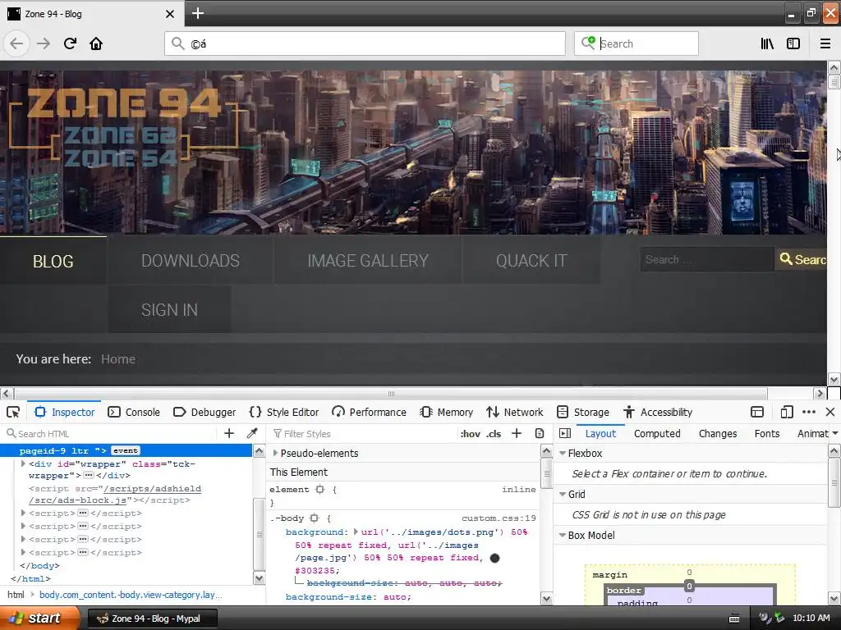The height and width of the screenshot is (630, 841).
Task: Grab a color with the eyedropper
Action: point(252,433)
